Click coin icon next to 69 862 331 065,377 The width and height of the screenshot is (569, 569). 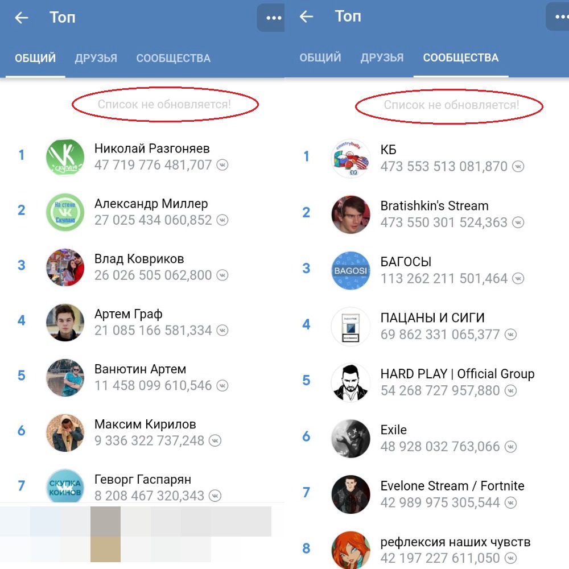point(510,335)
